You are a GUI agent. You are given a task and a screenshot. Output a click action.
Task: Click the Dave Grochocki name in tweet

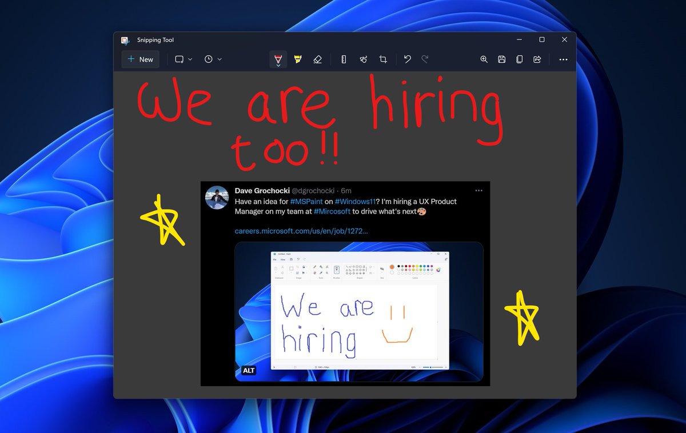pyautogui.click(x=262, y=191)
